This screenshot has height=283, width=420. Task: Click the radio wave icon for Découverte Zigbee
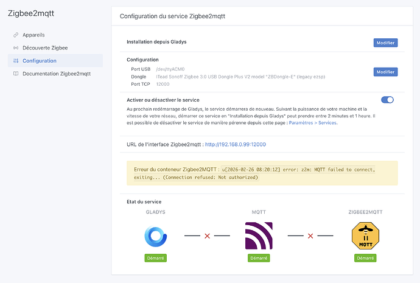pos(16,47)
